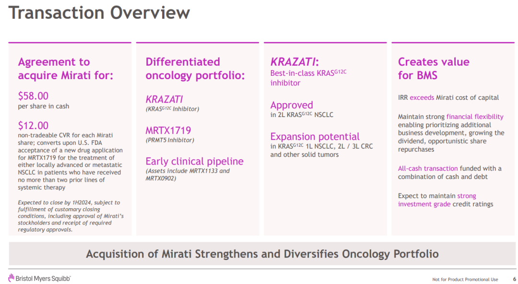Click the Agreement to acquire Mirati heading
The image size is (518, 284).
[x=66, y=69]
